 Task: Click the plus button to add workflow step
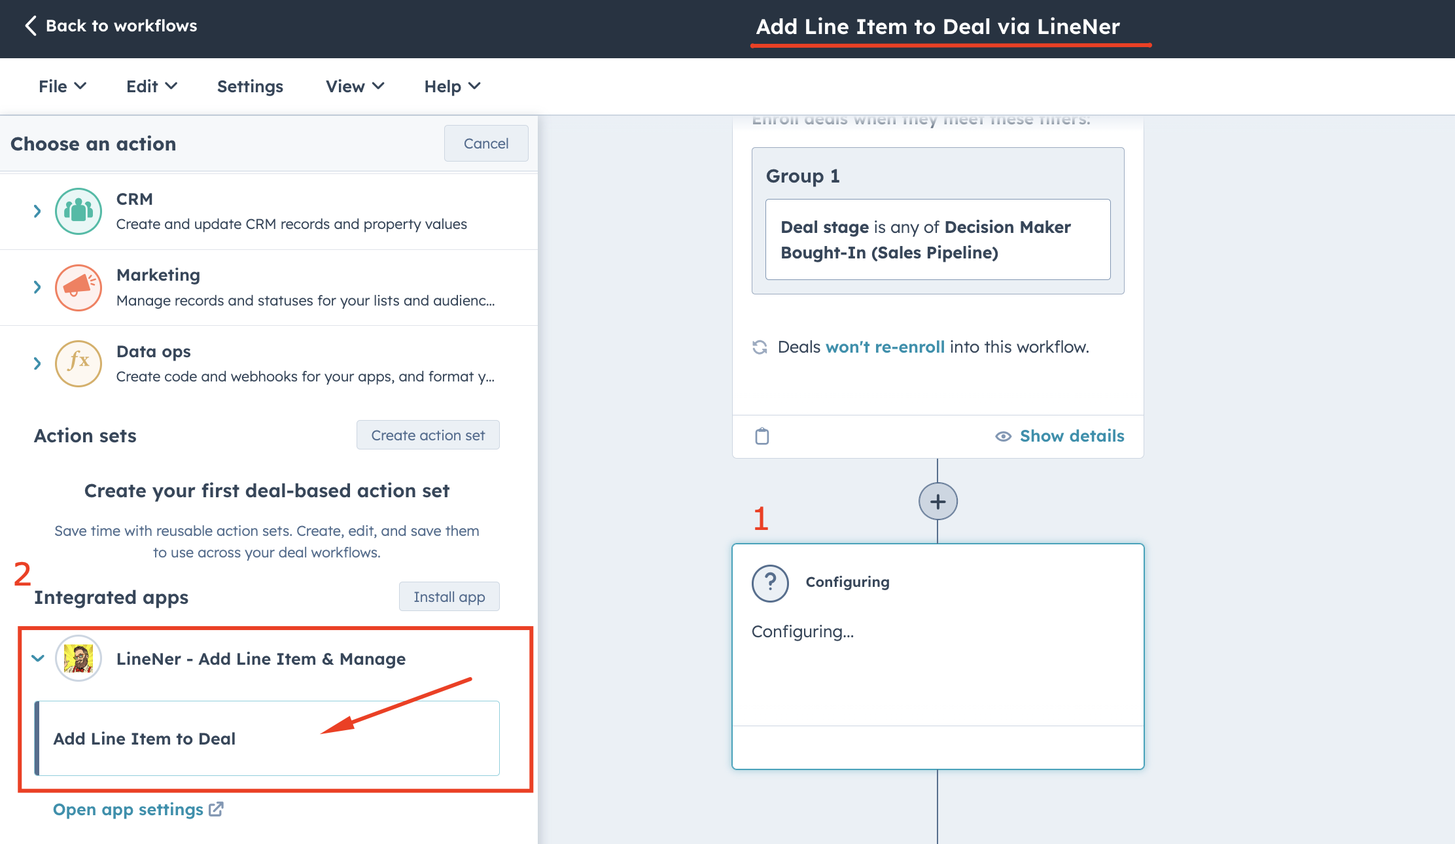click(x=936, y=501)
